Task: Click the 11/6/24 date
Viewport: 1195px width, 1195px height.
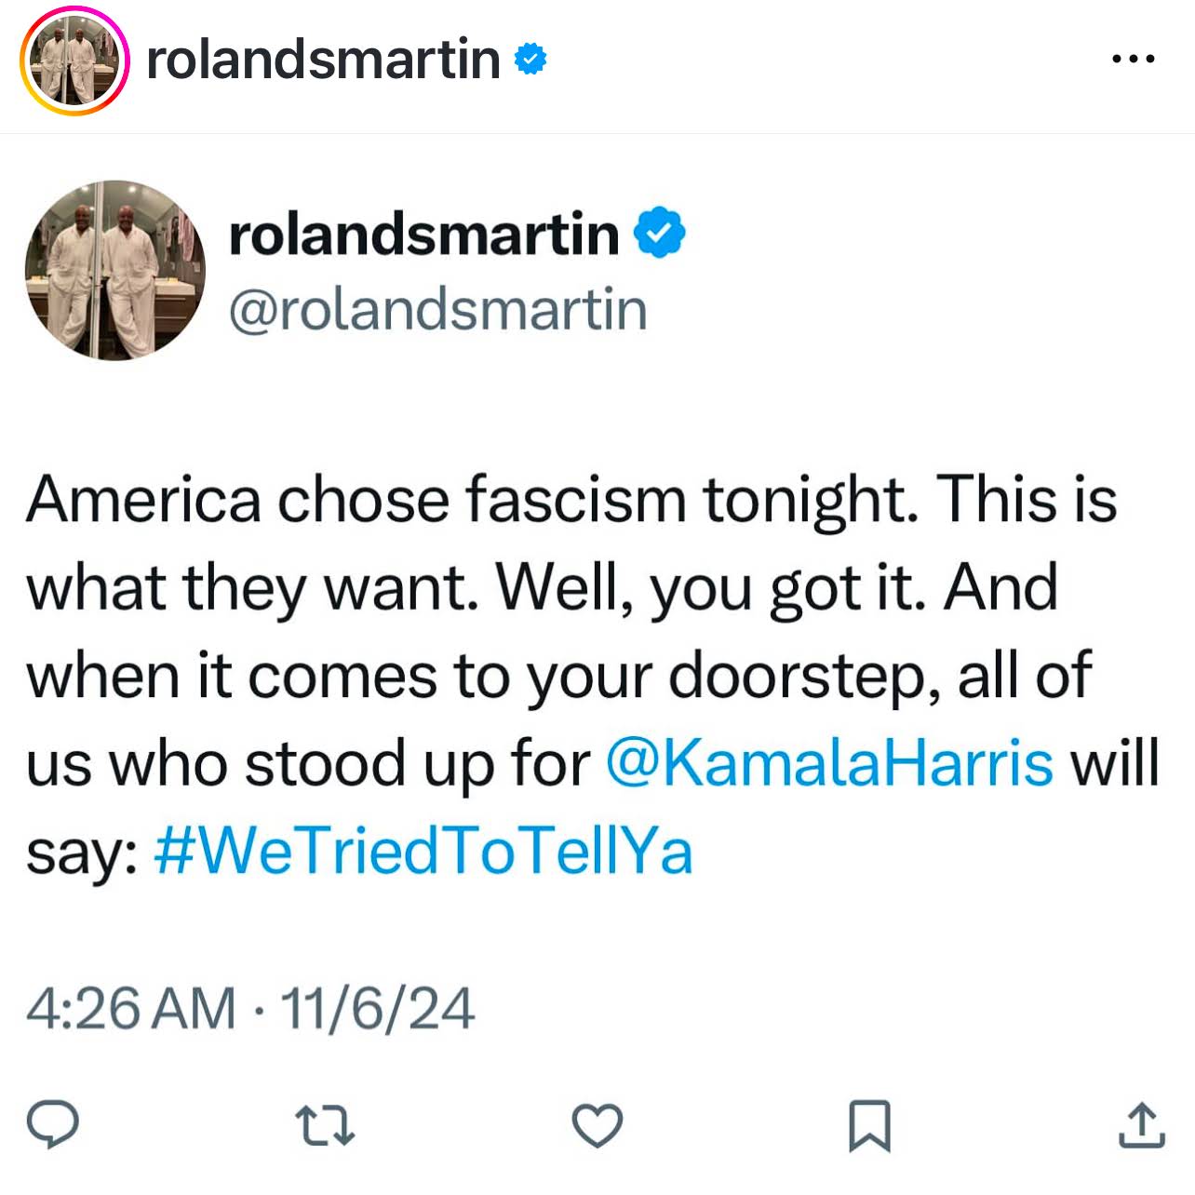Action: pyautogui.click(x=377, y=1009)
